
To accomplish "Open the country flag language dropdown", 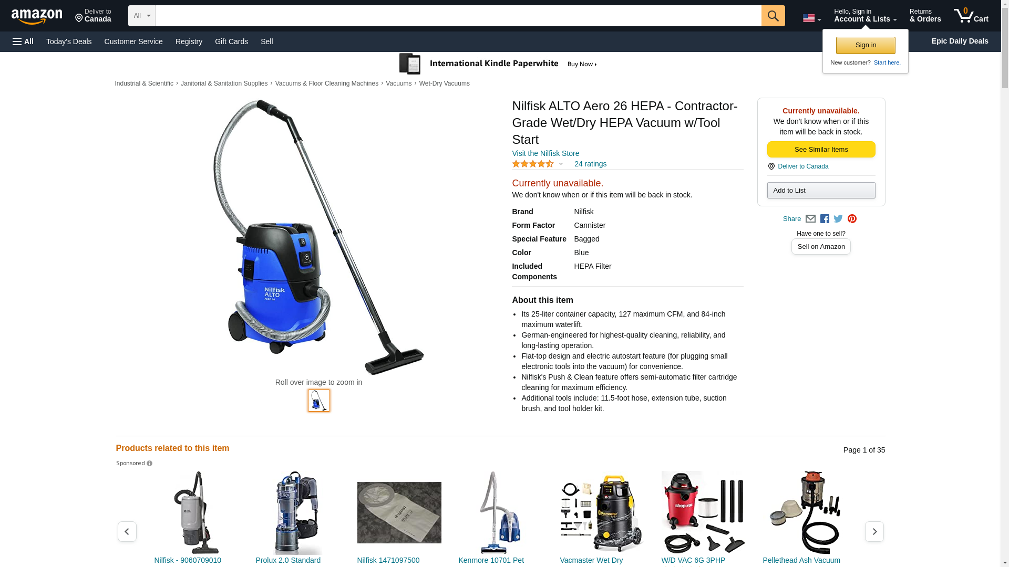I will click(x=812, y=18).
